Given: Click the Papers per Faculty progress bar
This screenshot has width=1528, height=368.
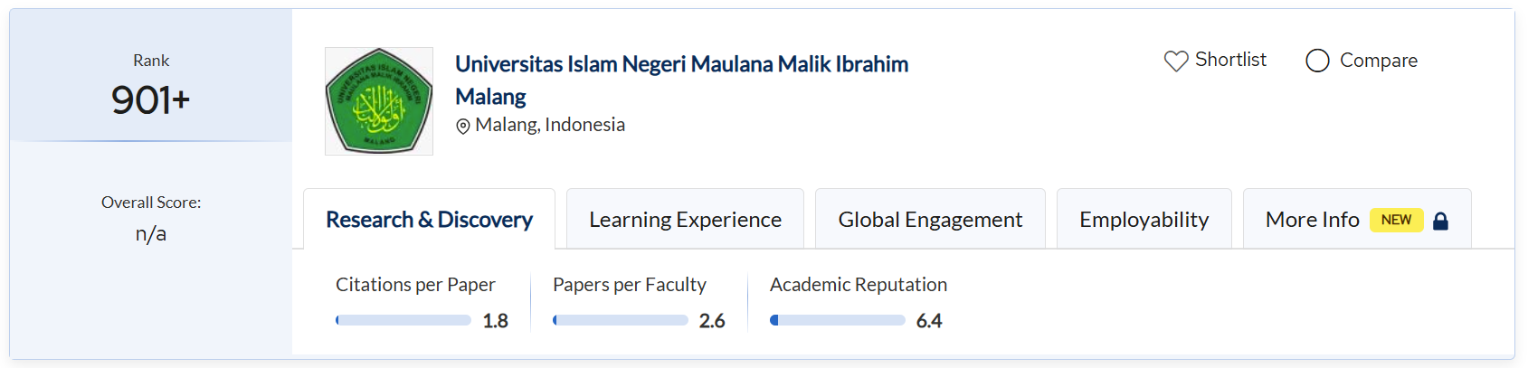Looking at the screenshot, I should click(621, 320).
